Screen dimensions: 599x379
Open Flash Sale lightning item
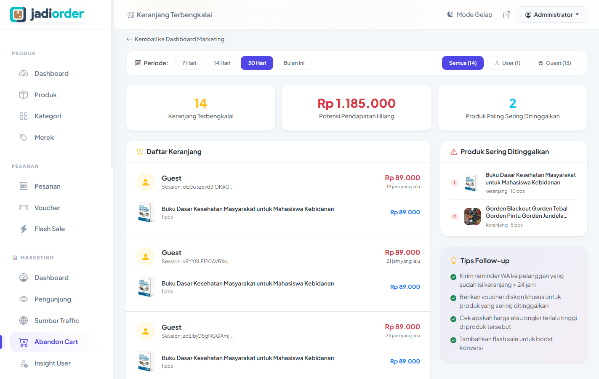point(49,229)
